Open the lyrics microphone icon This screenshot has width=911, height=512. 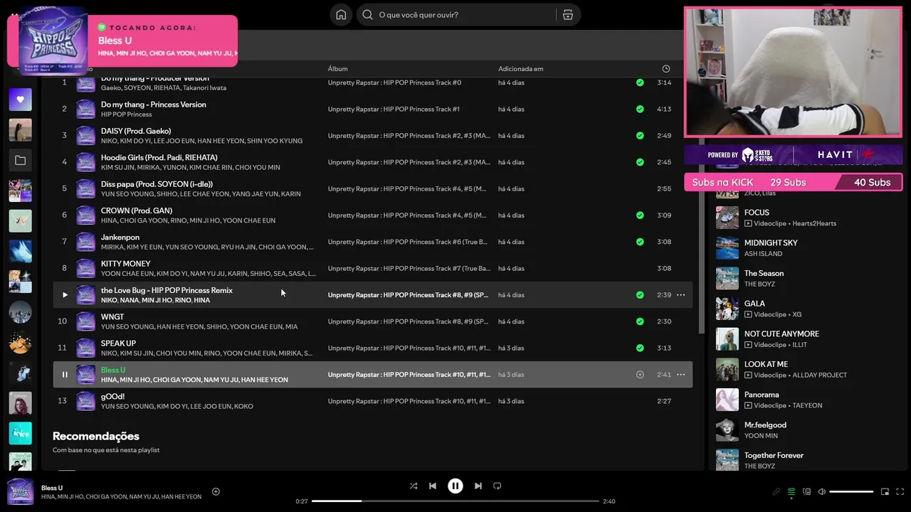[776, 491]
